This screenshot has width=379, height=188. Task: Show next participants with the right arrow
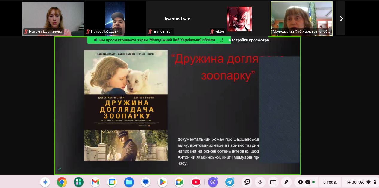tap(341, 19)
